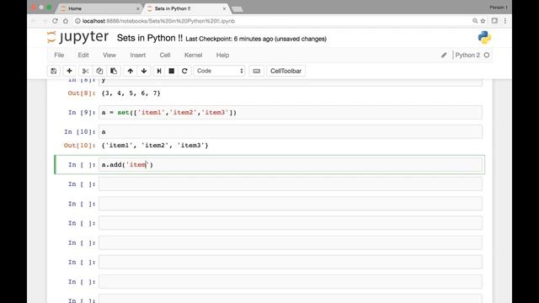Click the Python logo icon
This screenshot has width=539, height=303.
pyautogui.click(x=484, y=37)
